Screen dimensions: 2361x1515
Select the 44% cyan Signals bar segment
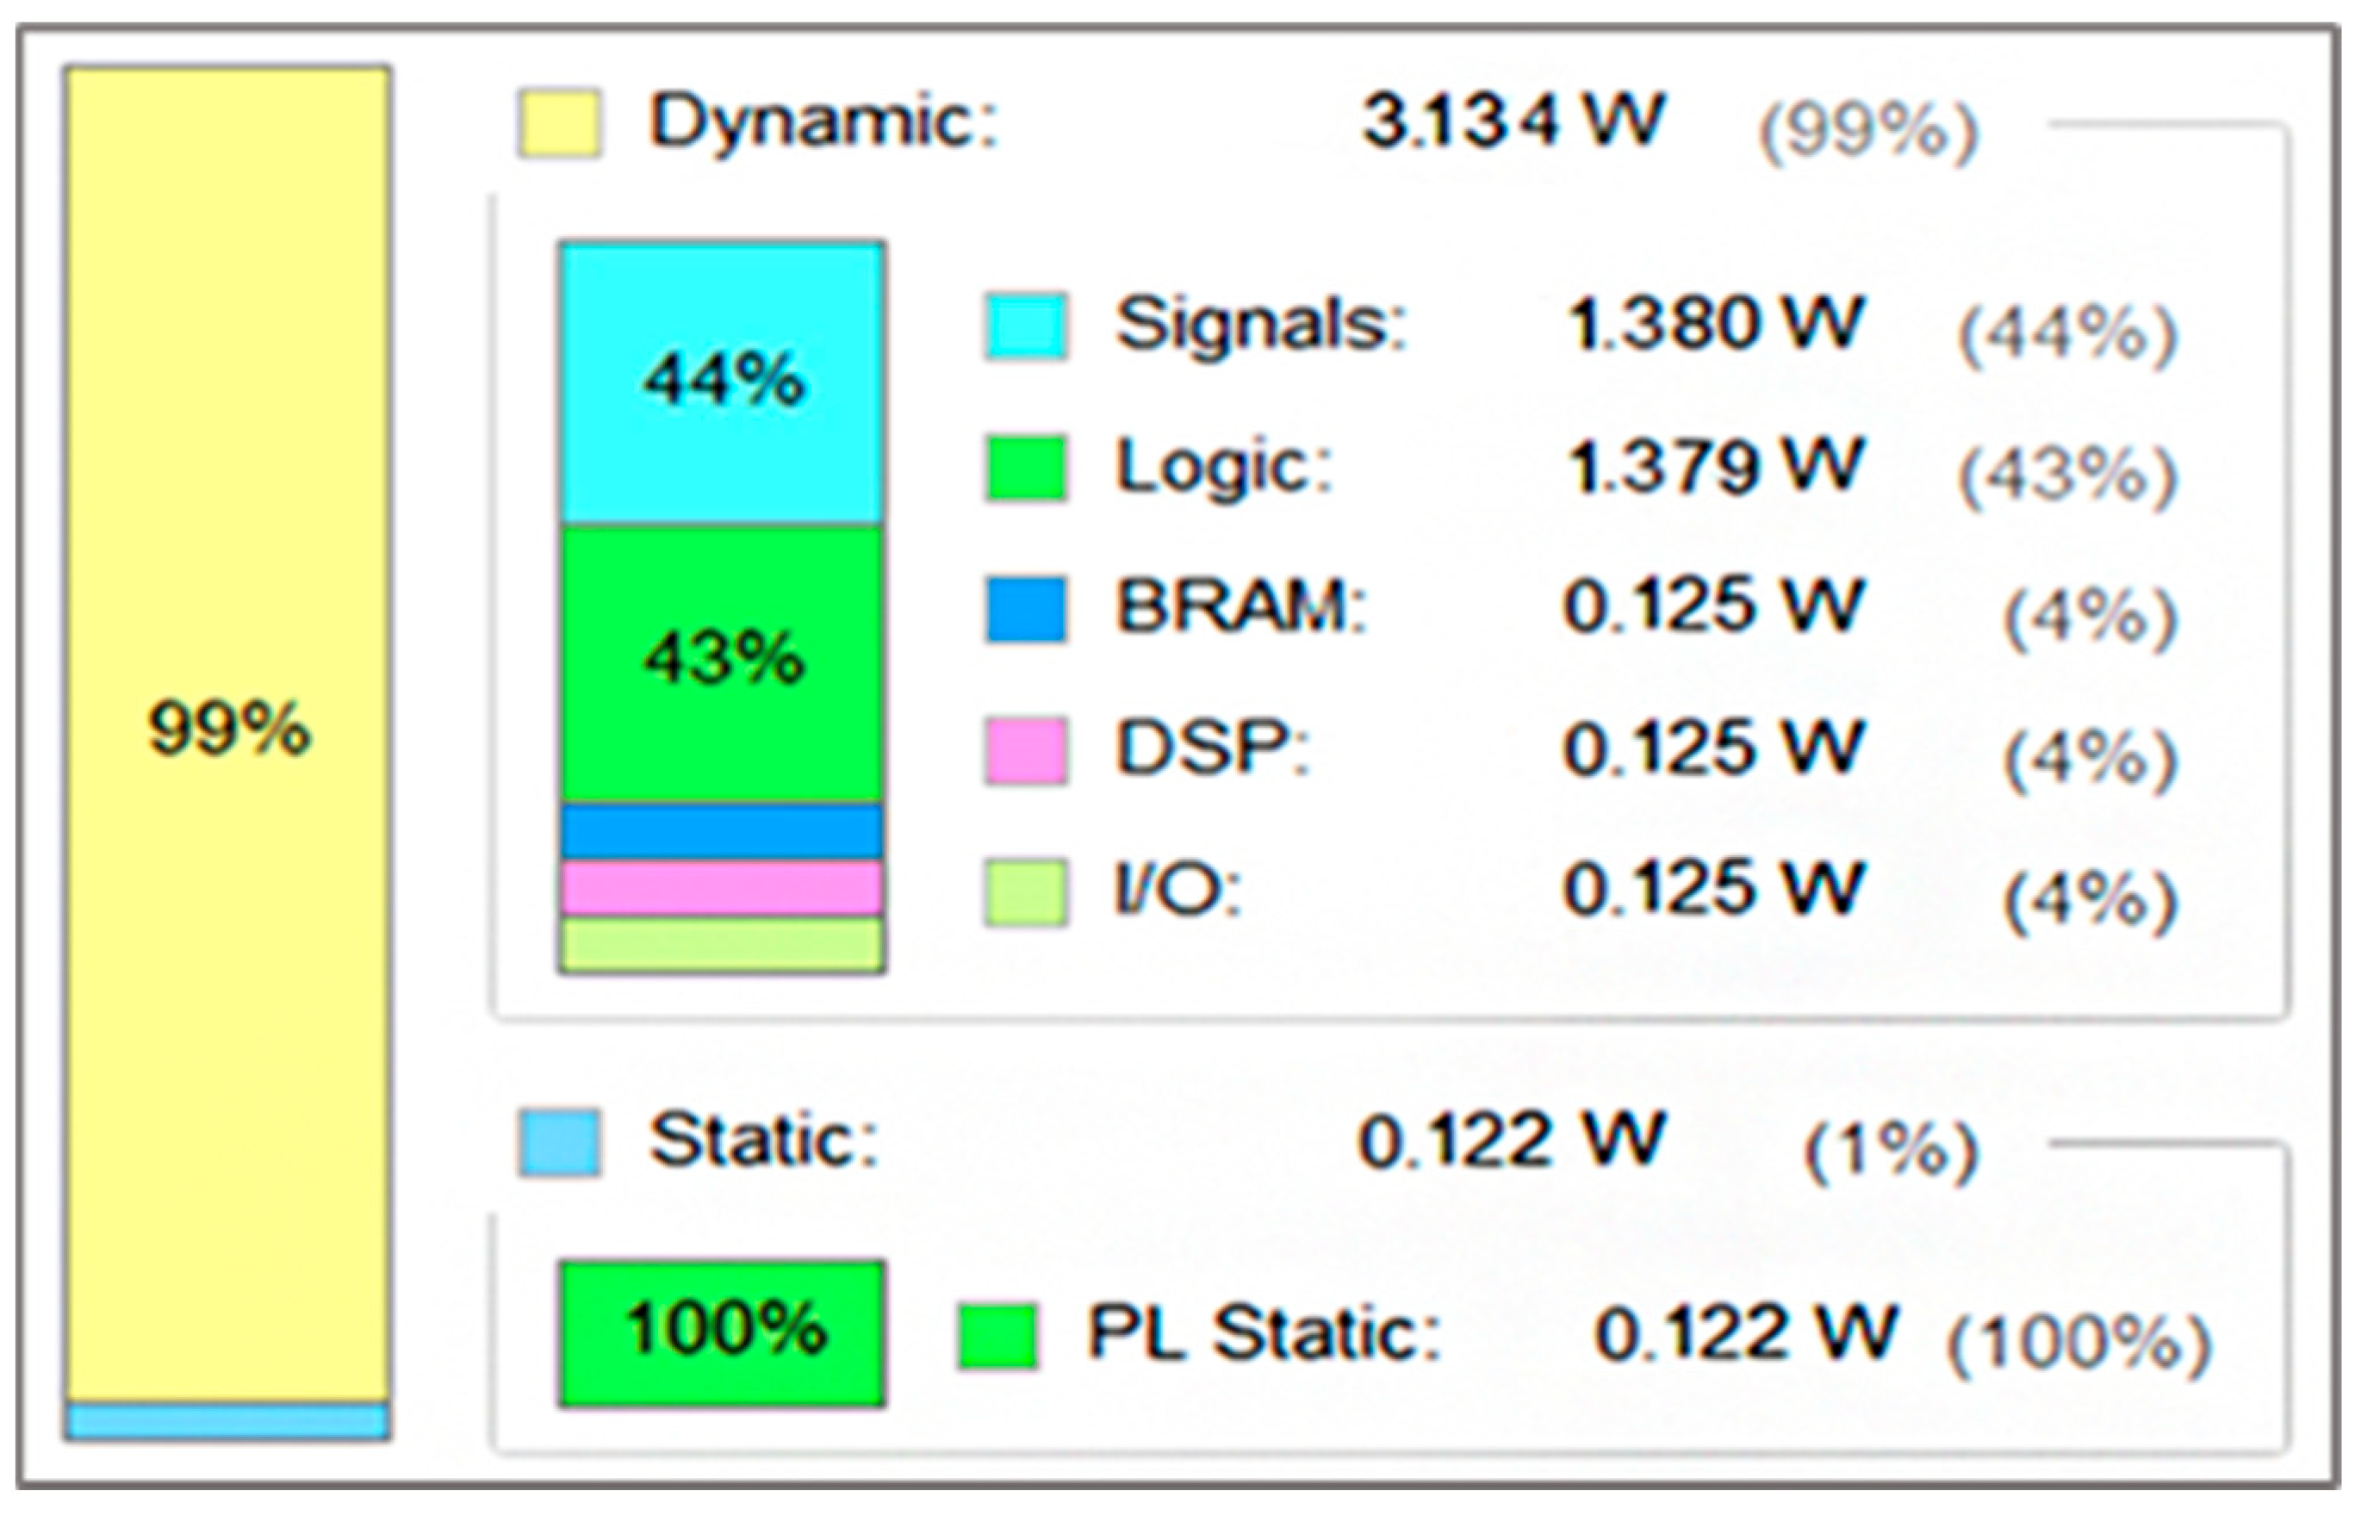point(723,383)
